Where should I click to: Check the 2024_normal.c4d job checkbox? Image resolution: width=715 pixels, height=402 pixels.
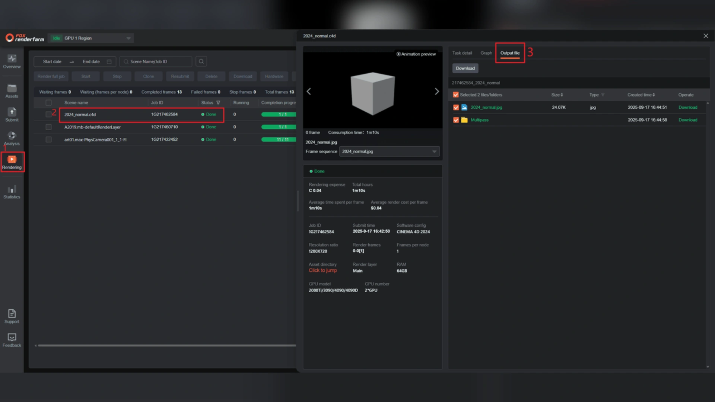click(x=48, y=115)
